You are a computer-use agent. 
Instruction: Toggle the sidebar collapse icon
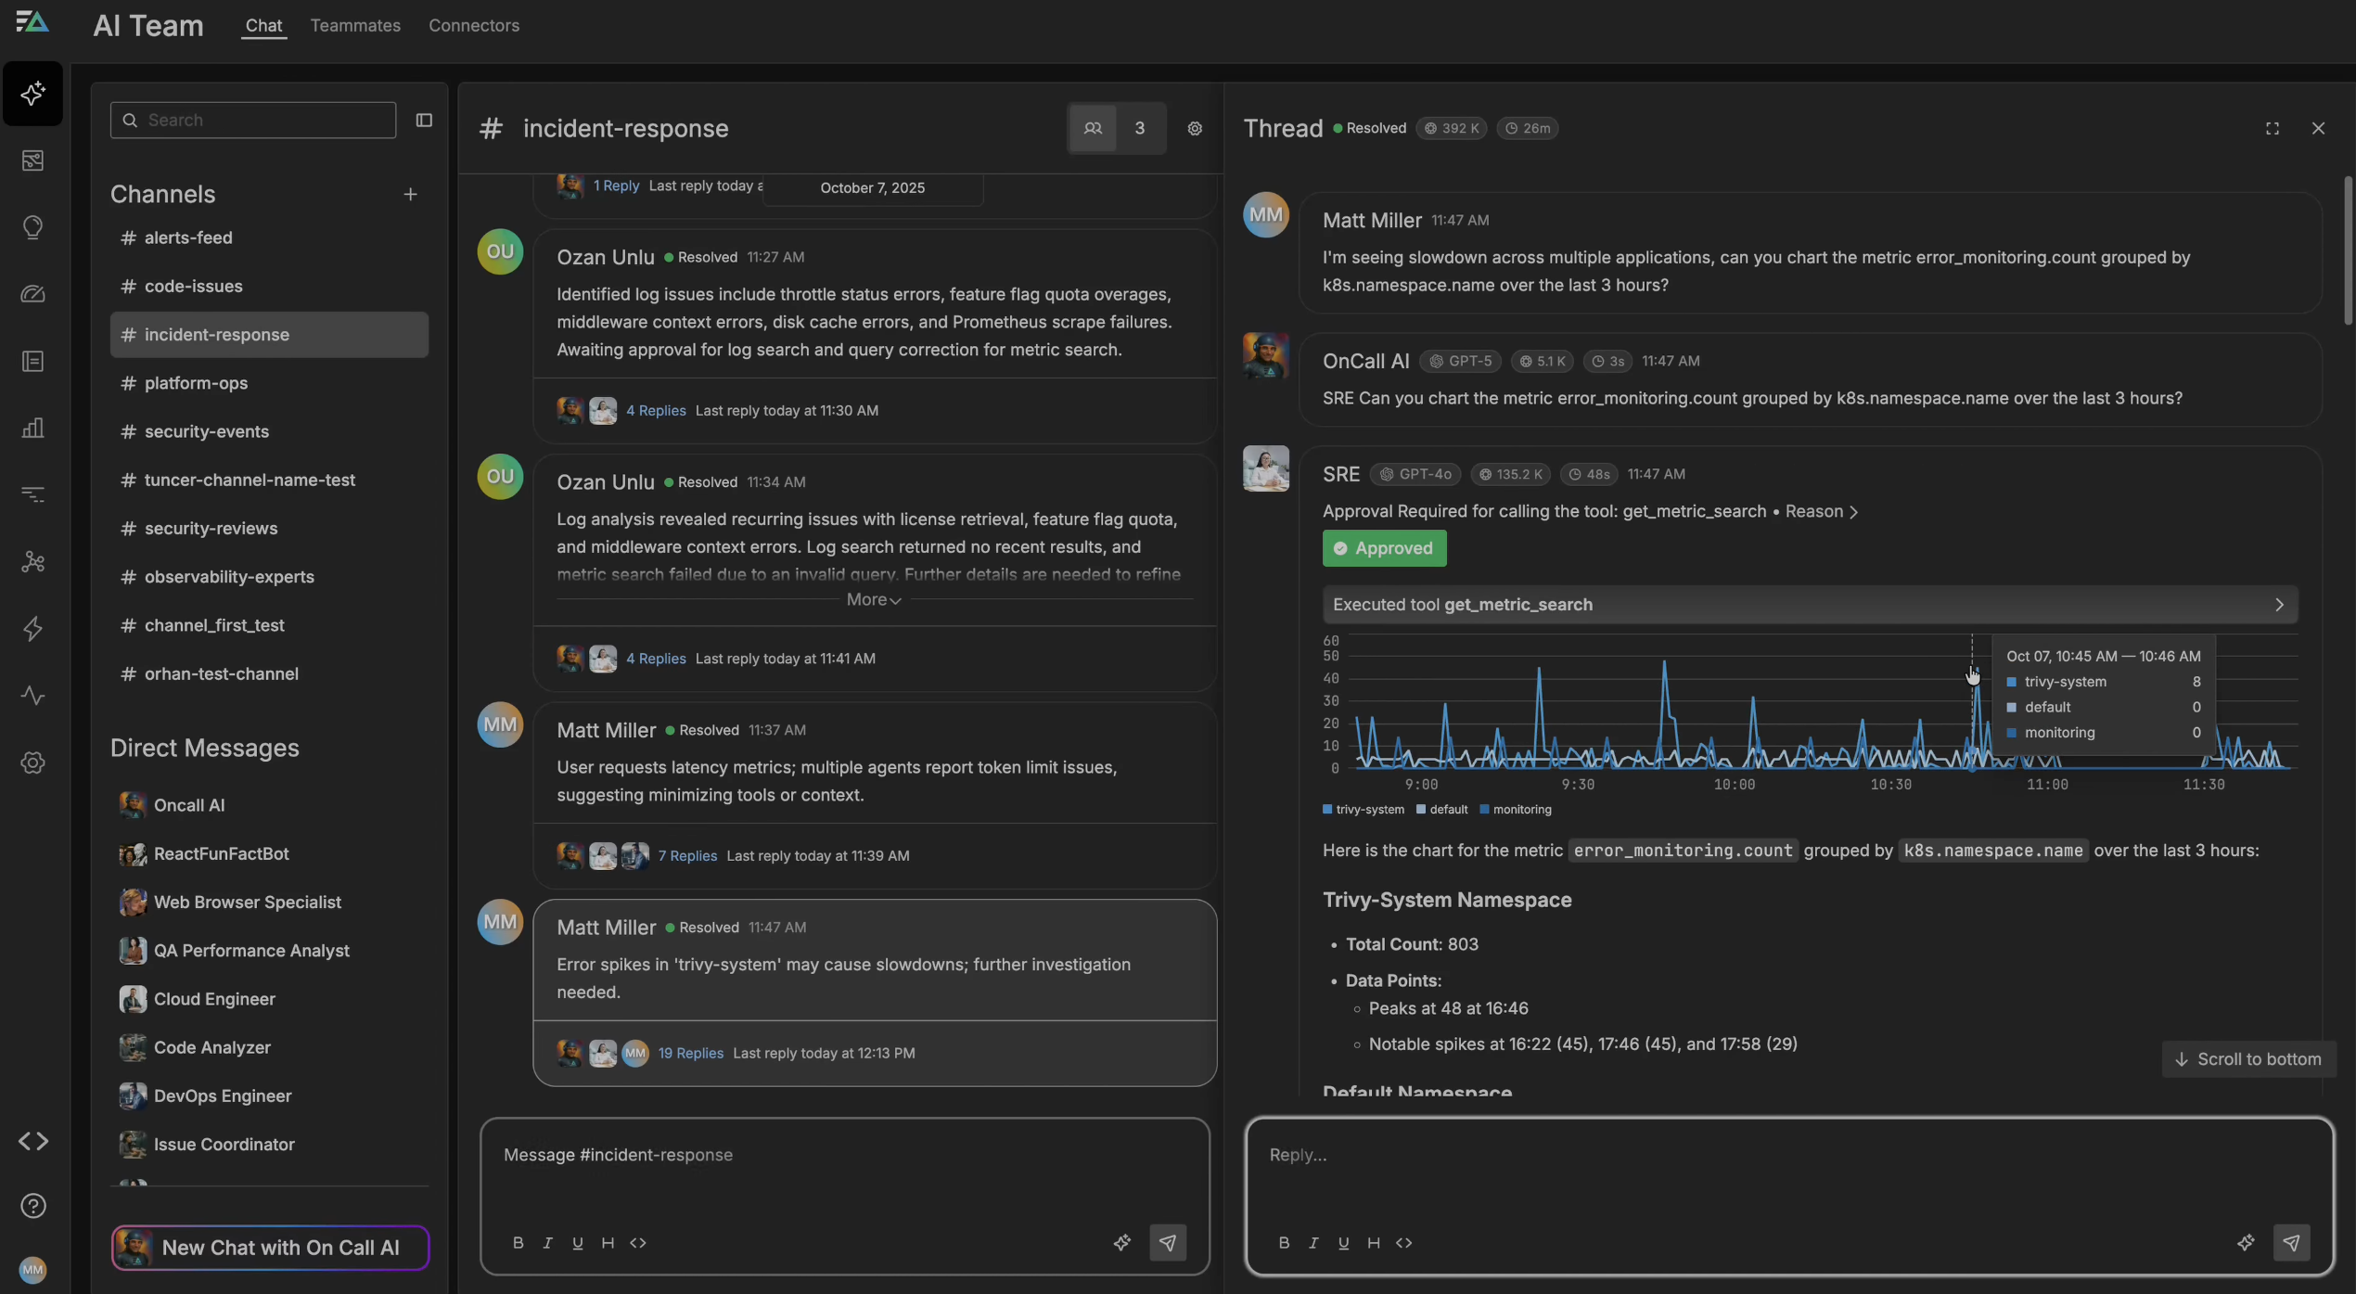click(424, 121)
